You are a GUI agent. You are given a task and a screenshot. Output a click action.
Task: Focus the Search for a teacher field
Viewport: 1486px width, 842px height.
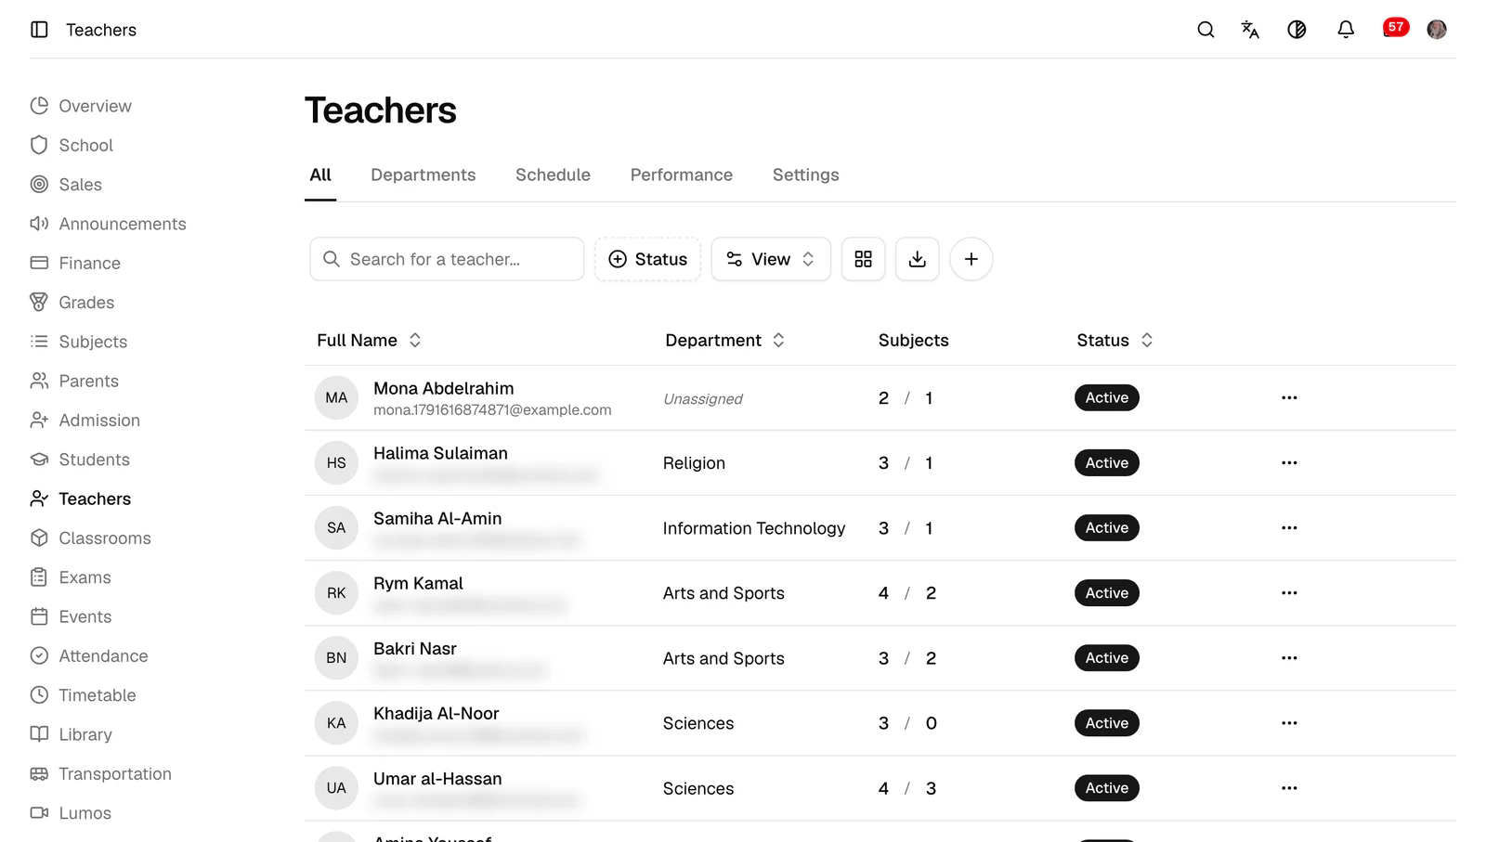pos(447,259)
